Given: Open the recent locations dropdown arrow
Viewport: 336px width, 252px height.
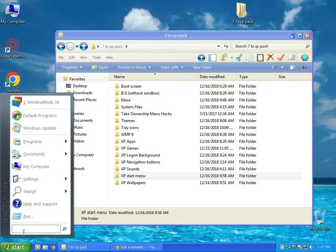Looking at the screenshot, I should coord(77,47).
